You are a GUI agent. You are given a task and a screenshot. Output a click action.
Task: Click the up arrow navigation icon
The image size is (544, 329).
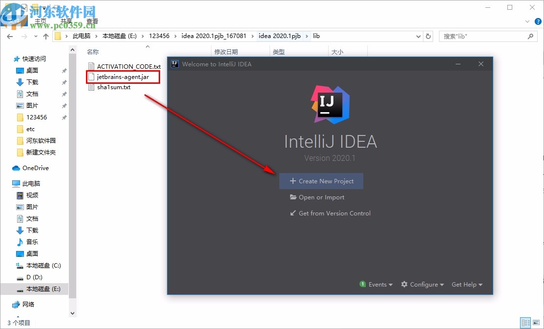pyautogui.click(x=46, y=36)
